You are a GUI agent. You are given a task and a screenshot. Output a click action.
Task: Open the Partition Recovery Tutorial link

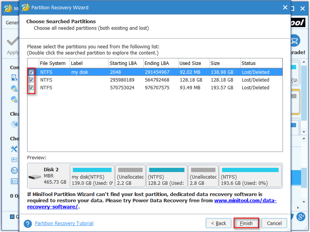point(64,223)
